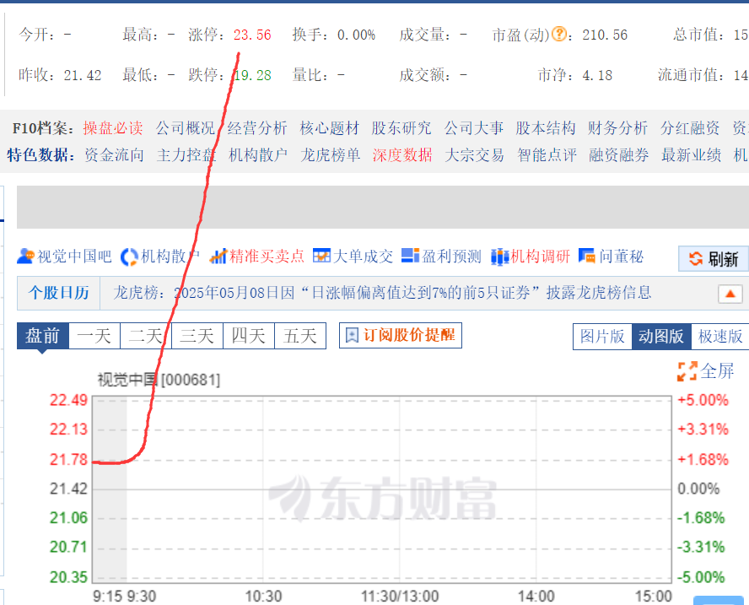Open the 资金流向 link
The height and width of the screenshot is (605, 749).
click(114, 154)
